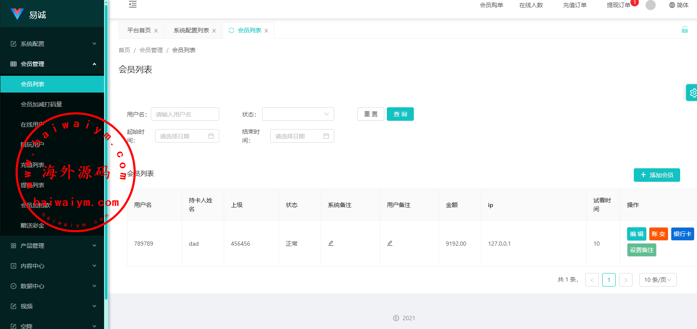Close the 系统配置列表 tab

(x=214, y=31)
